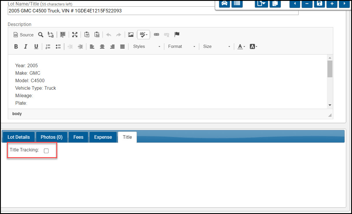Screen dimensions: 352x214
Task: Switch to the Fees tab
Action: (78, 137)
